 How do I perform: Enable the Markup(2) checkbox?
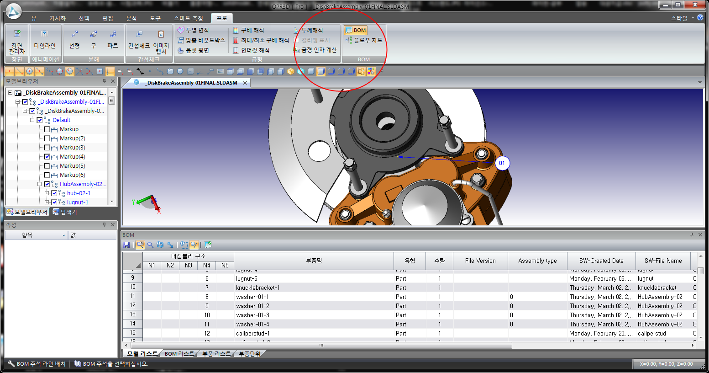tap(47, 139)
